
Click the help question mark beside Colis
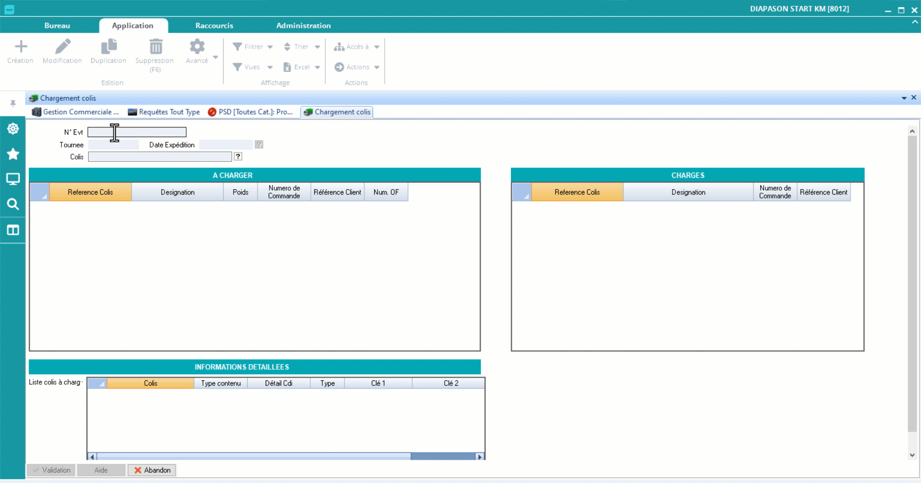(238, 157)
